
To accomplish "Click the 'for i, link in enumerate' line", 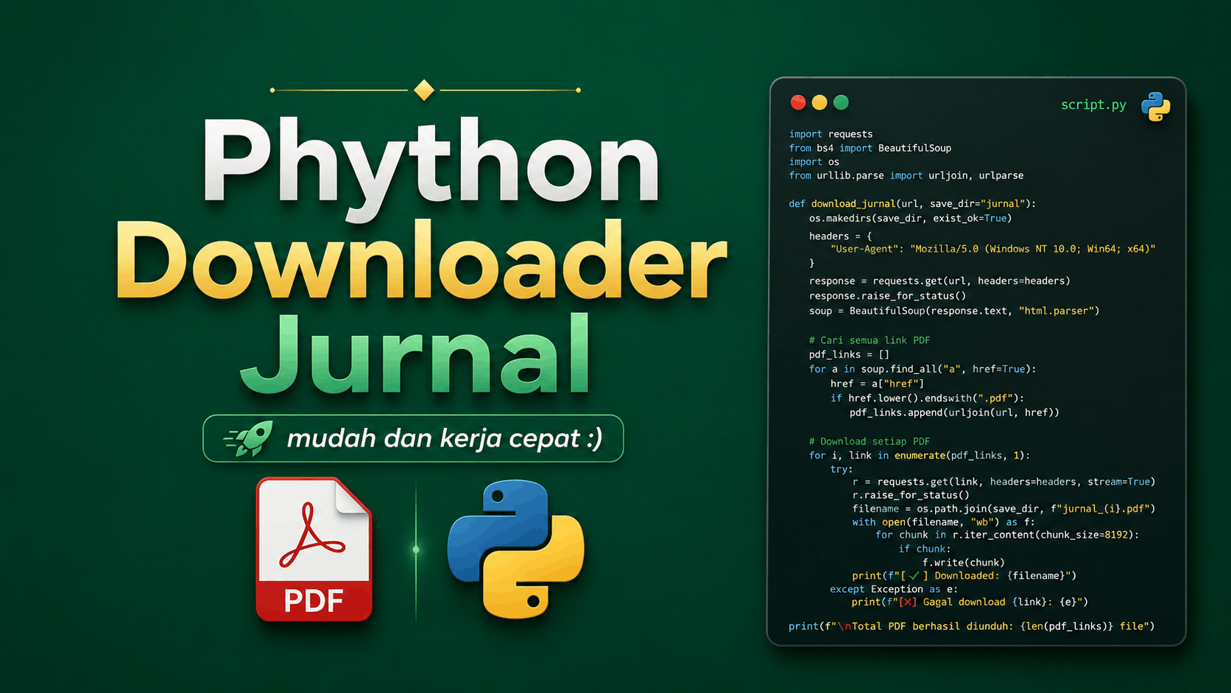I will pyautogui.click(x=919, y=455).
